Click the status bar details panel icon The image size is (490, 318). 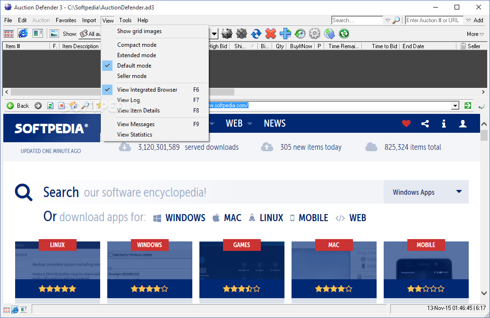click(24, 309)
